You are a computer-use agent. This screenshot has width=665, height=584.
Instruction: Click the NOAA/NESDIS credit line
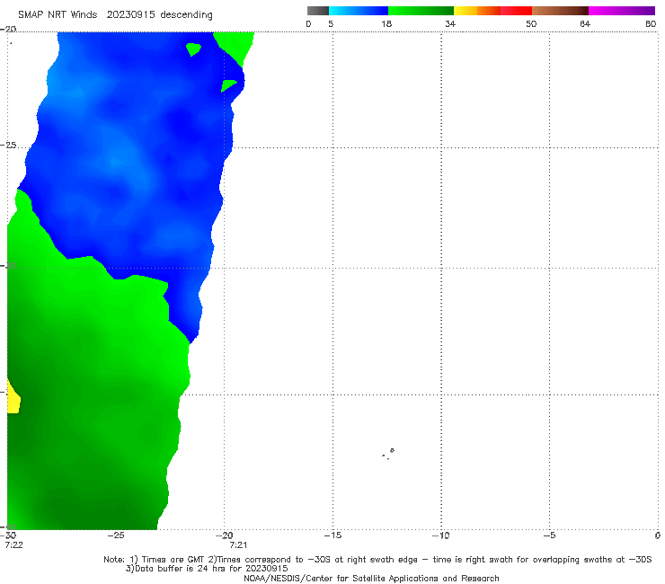pos(371,579)
